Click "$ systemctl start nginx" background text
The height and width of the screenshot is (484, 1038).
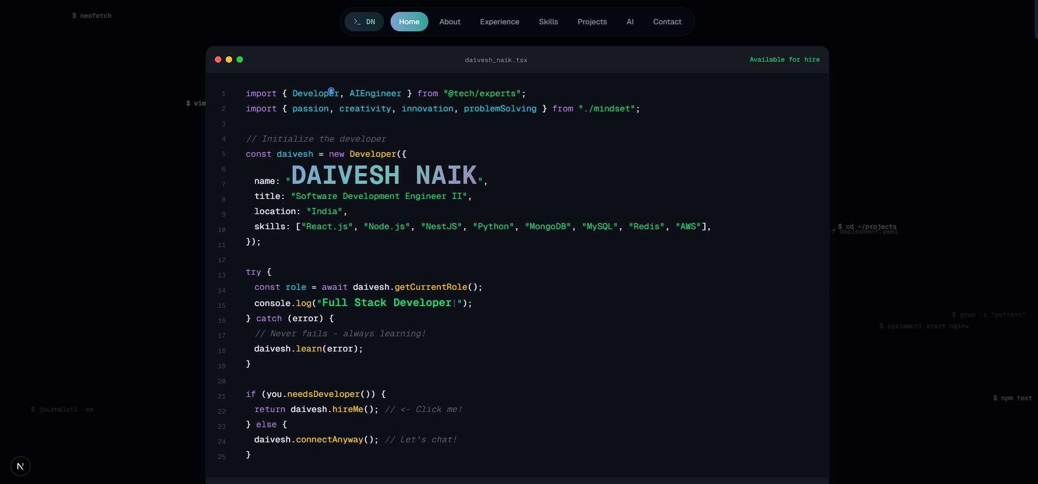(924, 326)
